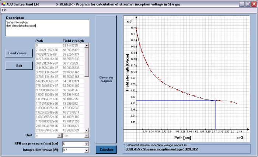Click the ABB application icon in title bar
This screenshot has height=157, width=258.
click(3, 4)
